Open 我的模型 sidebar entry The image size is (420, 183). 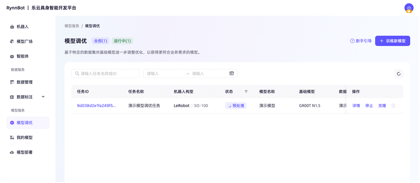click(x=28, y=138)
